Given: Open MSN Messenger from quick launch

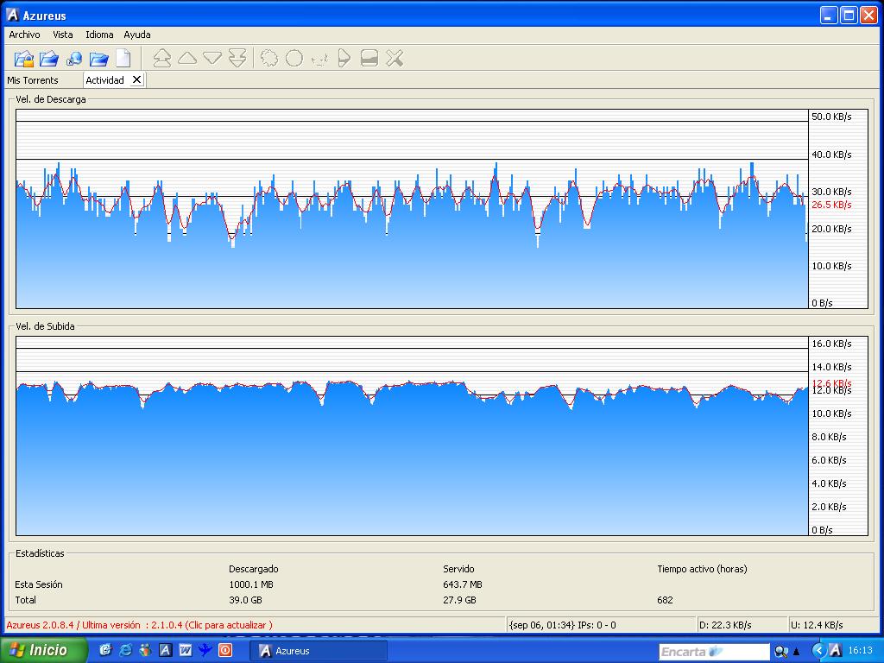Looking at the screenshot, I should [145, 650].
